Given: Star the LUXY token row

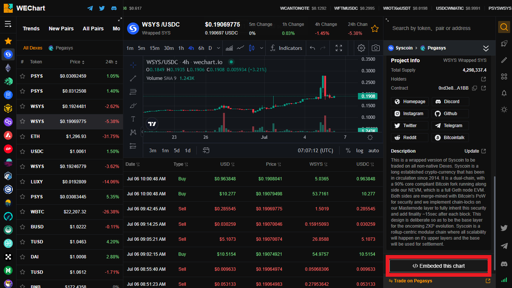Looking at the screenshot, I should coord(22,181).
